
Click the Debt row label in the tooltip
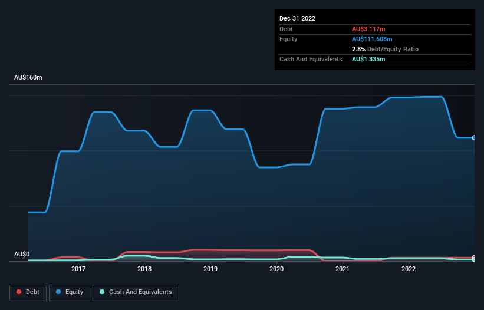click(x=286, y=29)
